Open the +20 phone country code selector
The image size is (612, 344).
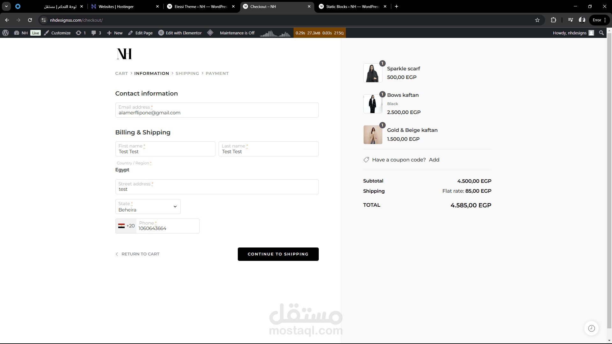126,226
